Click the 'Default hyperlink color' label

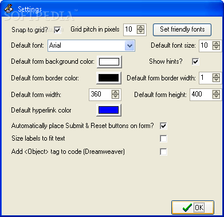pyautogui.click(x=41, y=110)
